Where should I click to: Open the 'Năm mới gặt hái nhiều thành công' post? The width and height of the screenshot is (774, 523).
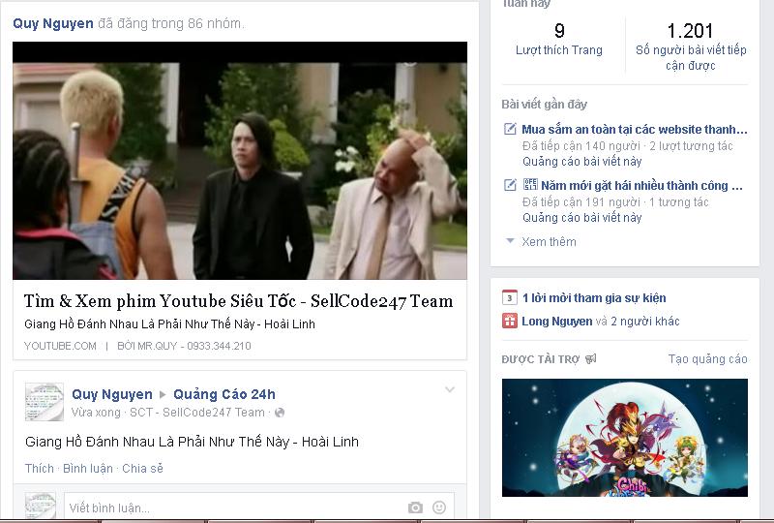tap(641, 186)
